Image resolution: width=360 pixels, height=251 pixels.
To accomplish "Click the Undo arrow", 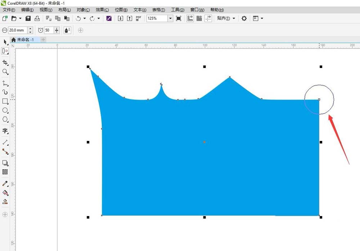I will coord(78,18).
